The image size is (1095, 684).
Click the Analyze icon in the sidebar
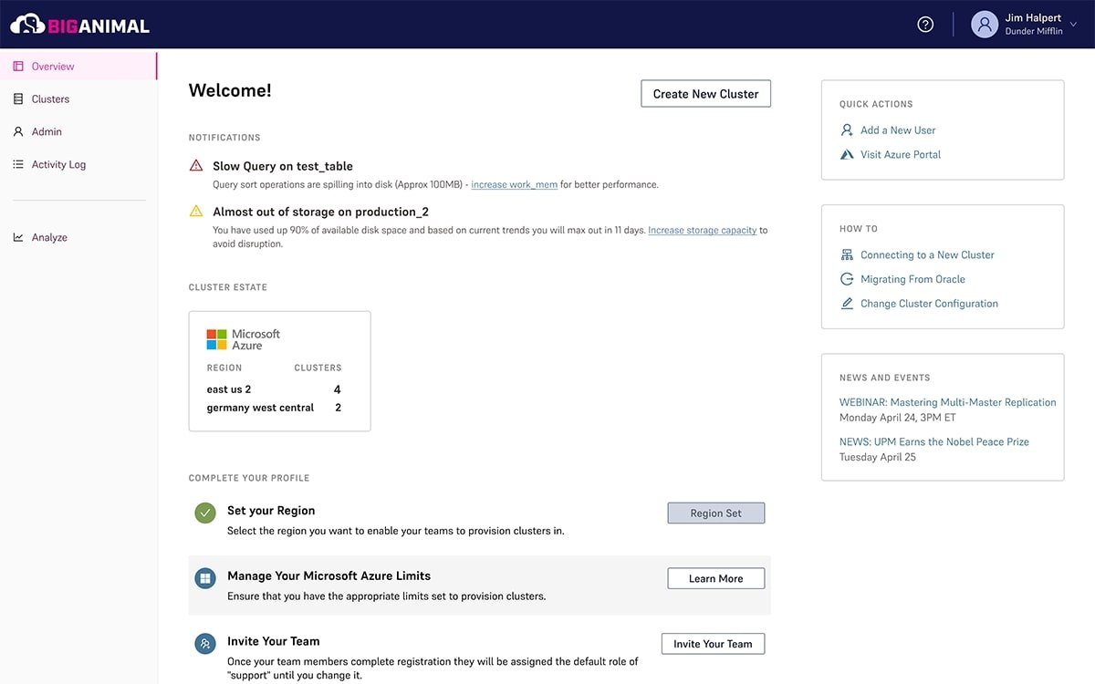(x=18, y=237)
